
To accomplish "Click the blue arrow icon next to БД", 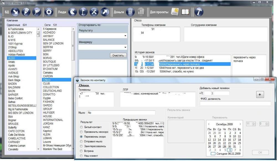I will point(15,12).
